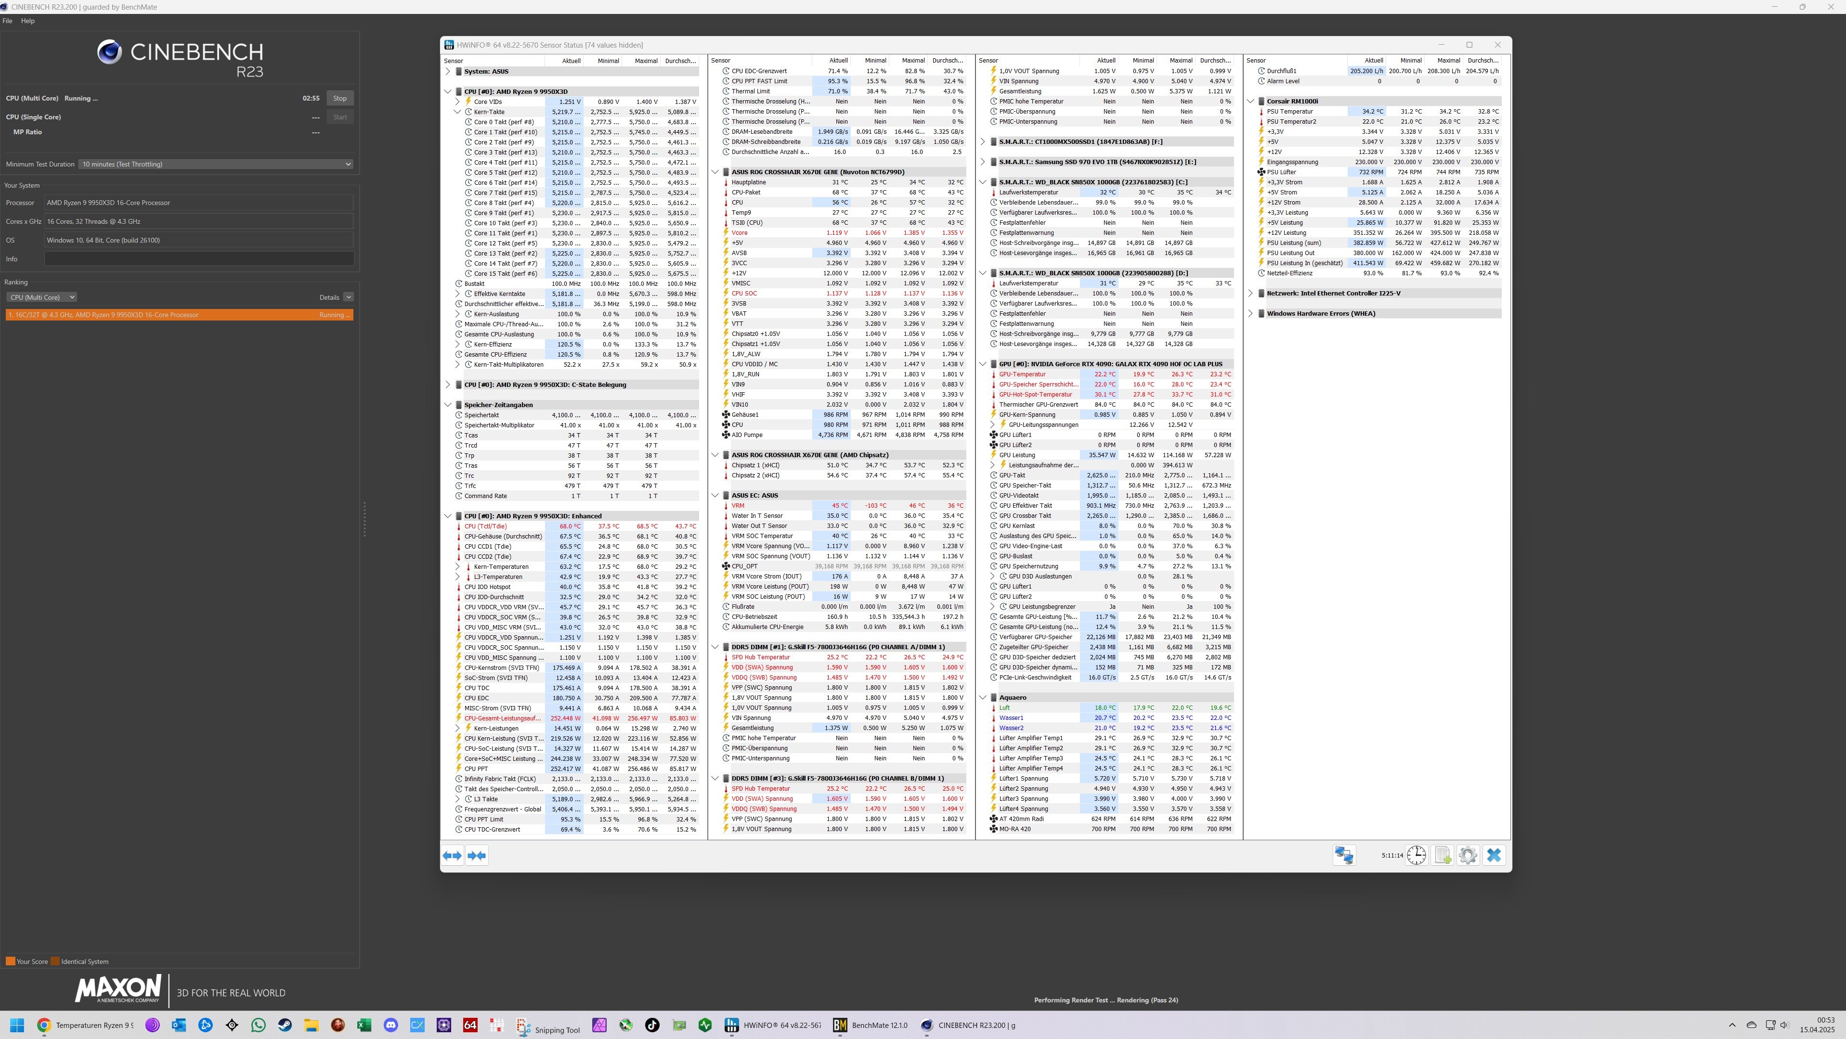Collapse the Speicher-Zeitangaben sensor group
The height and width of the screenshot is (1039, 1846).
(448, 405)
